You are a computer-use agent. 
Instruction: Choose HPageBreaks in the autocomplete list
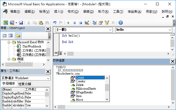(84, 92)
